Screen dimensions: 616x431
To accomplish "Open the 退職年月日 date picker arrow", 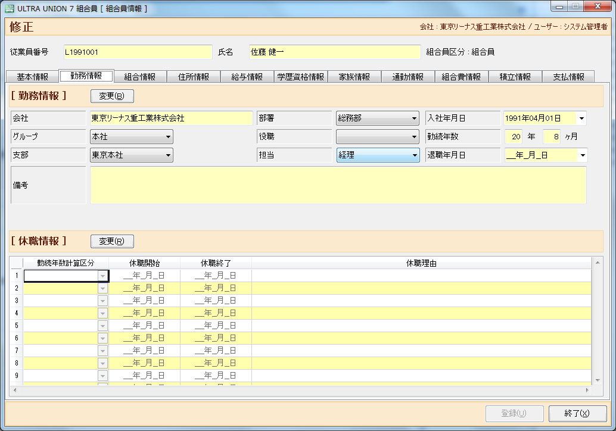I will (x=583, y=155).
